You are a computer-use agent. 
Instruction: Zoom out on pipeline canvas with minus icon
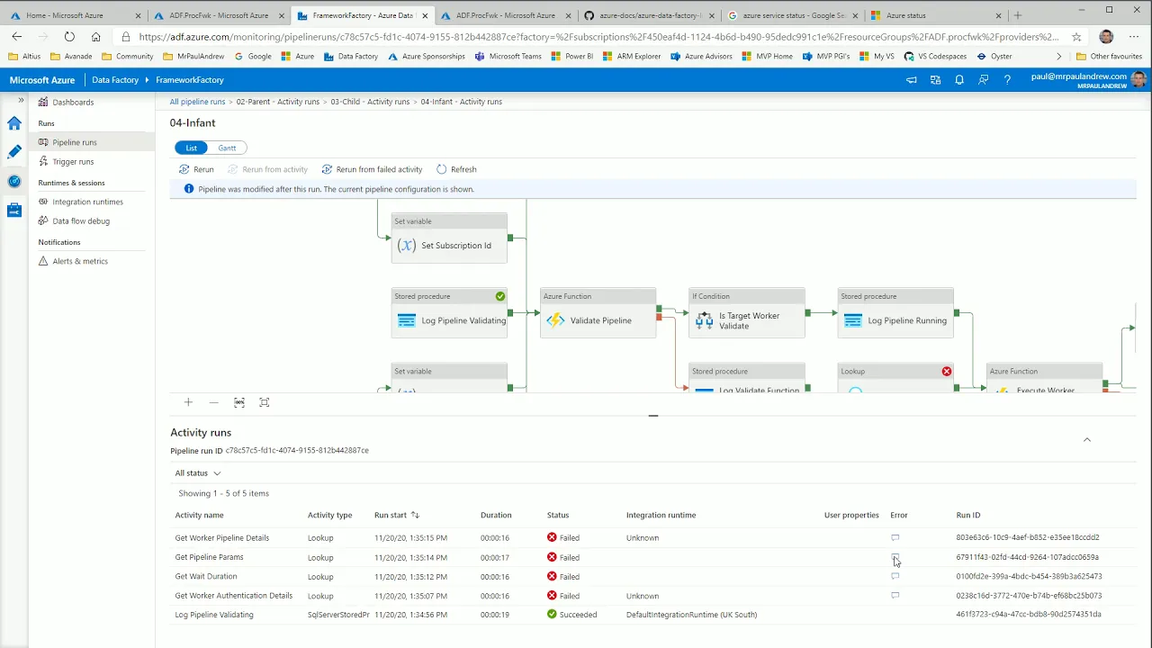point(213,402)
